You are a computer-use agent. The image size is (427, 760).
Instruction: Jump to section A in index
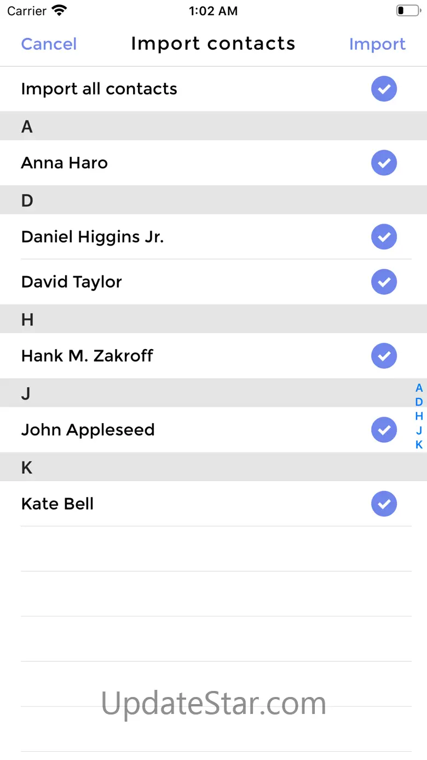(419, 388)
